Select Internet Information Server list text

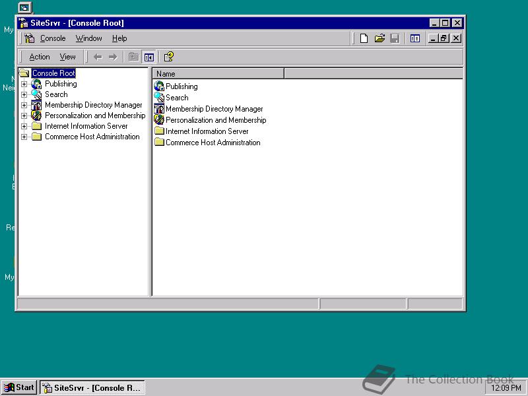pyautogui.click(x=207, y=131)
